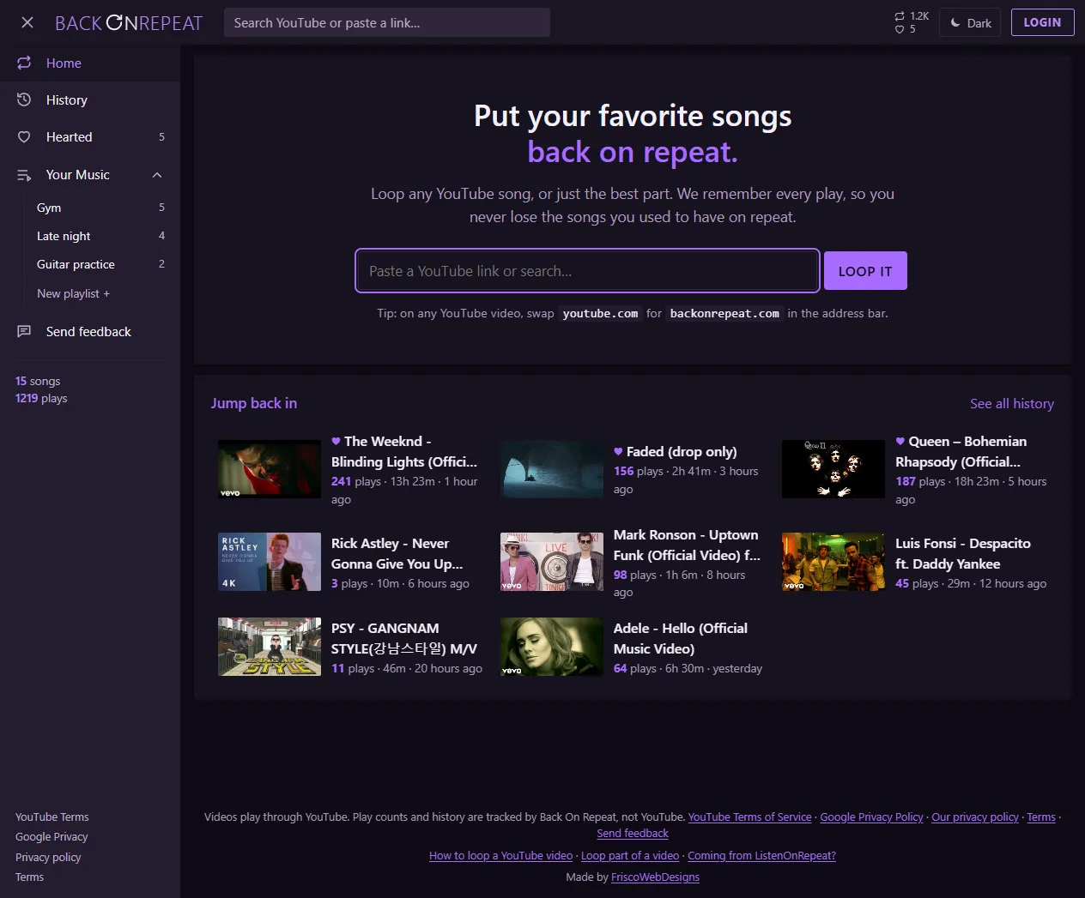Play PSY Gangnam Style thumbnail

pos(270,647)
